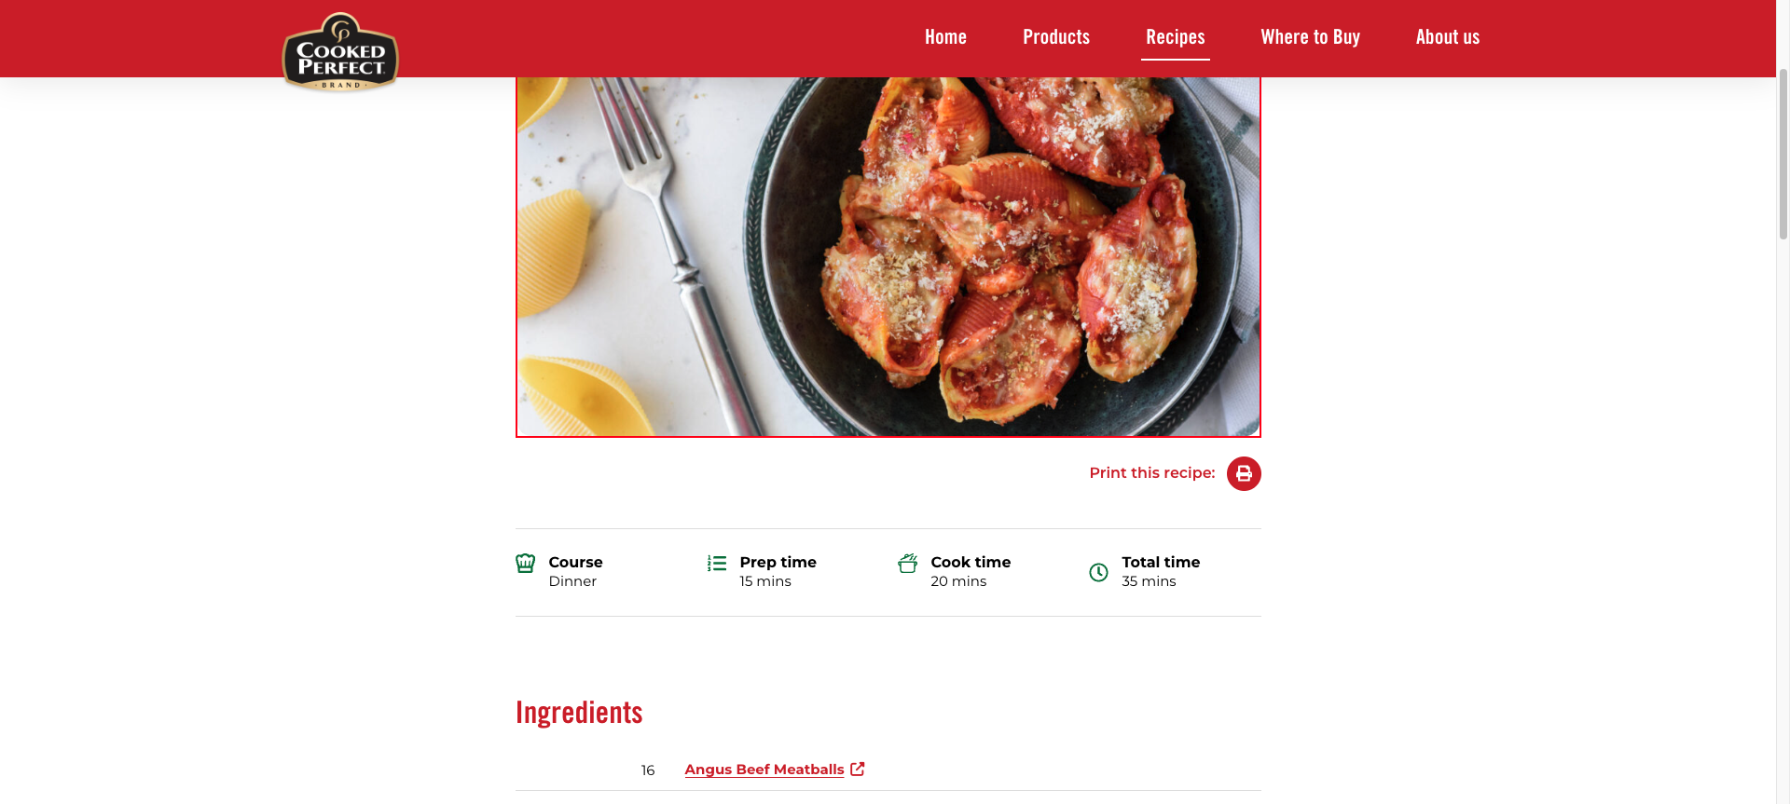Open the About us page
Screen dimensions: 1790x804
pos(1448,37)
